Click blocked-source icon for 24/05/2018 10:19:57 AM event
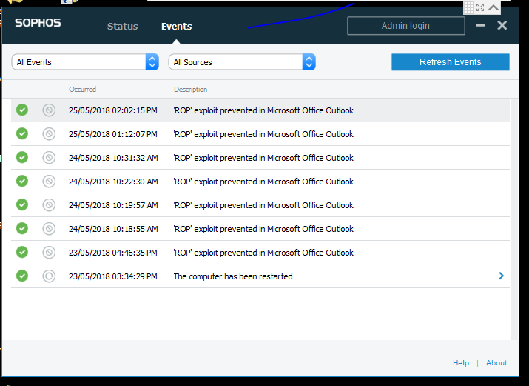The height and width of the screenshot is (386, 529). 49,204
